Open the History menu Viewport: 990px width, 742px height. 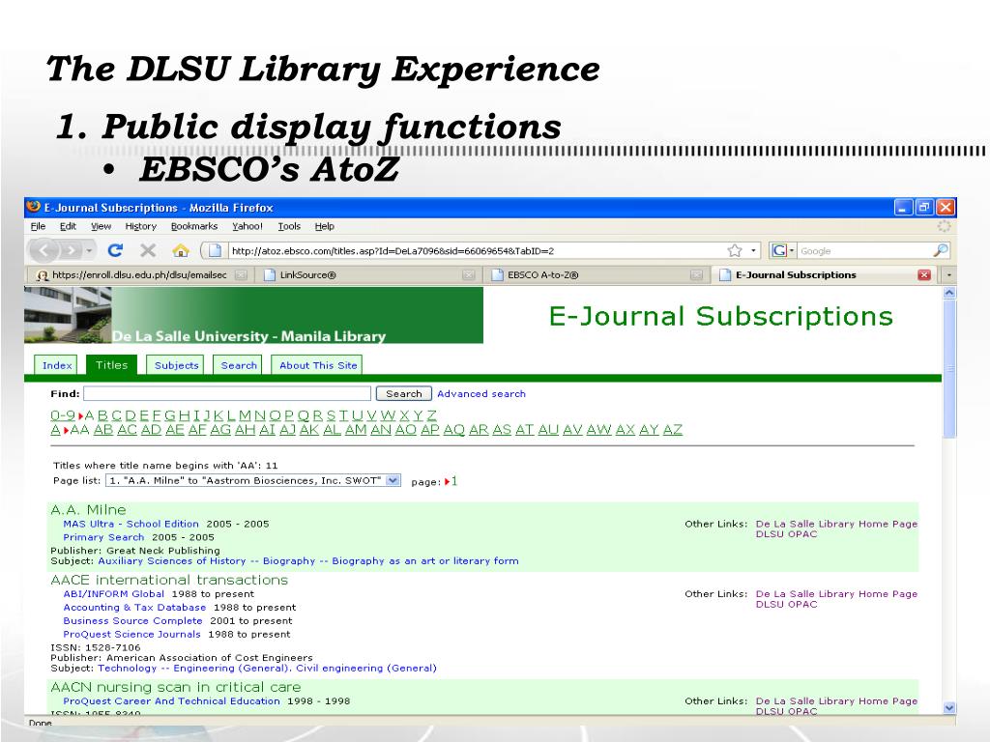140,226
